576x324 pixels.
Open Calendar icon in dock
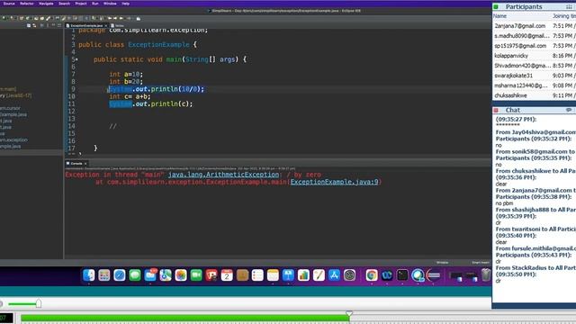click(x=227, y=274)
